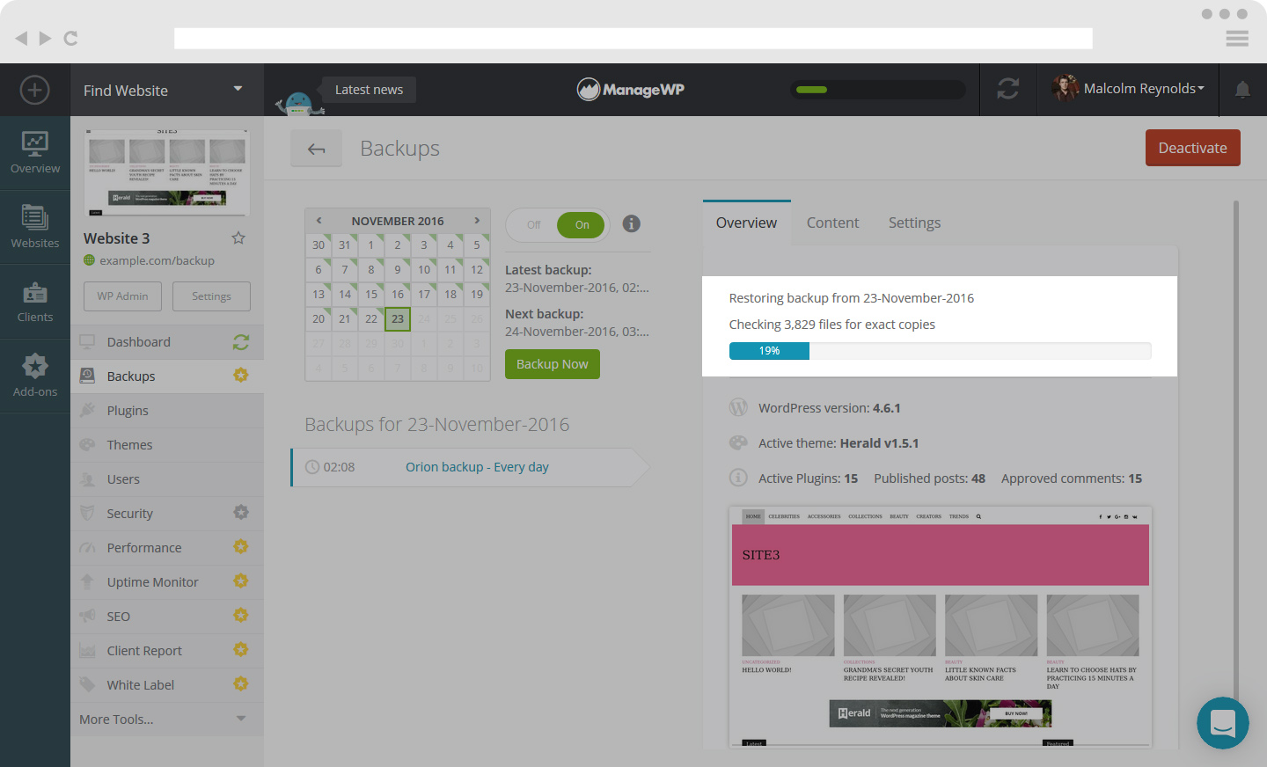
Task: Click the Performance add-on gear badge
Action: pyautogui.click(x=241, y=547)
